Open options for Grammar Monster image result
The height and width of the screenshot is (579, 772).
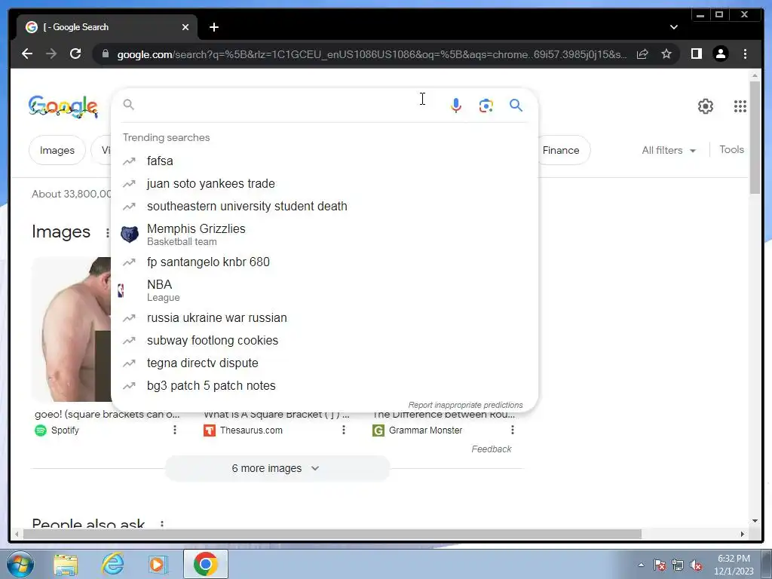[513, 430]
